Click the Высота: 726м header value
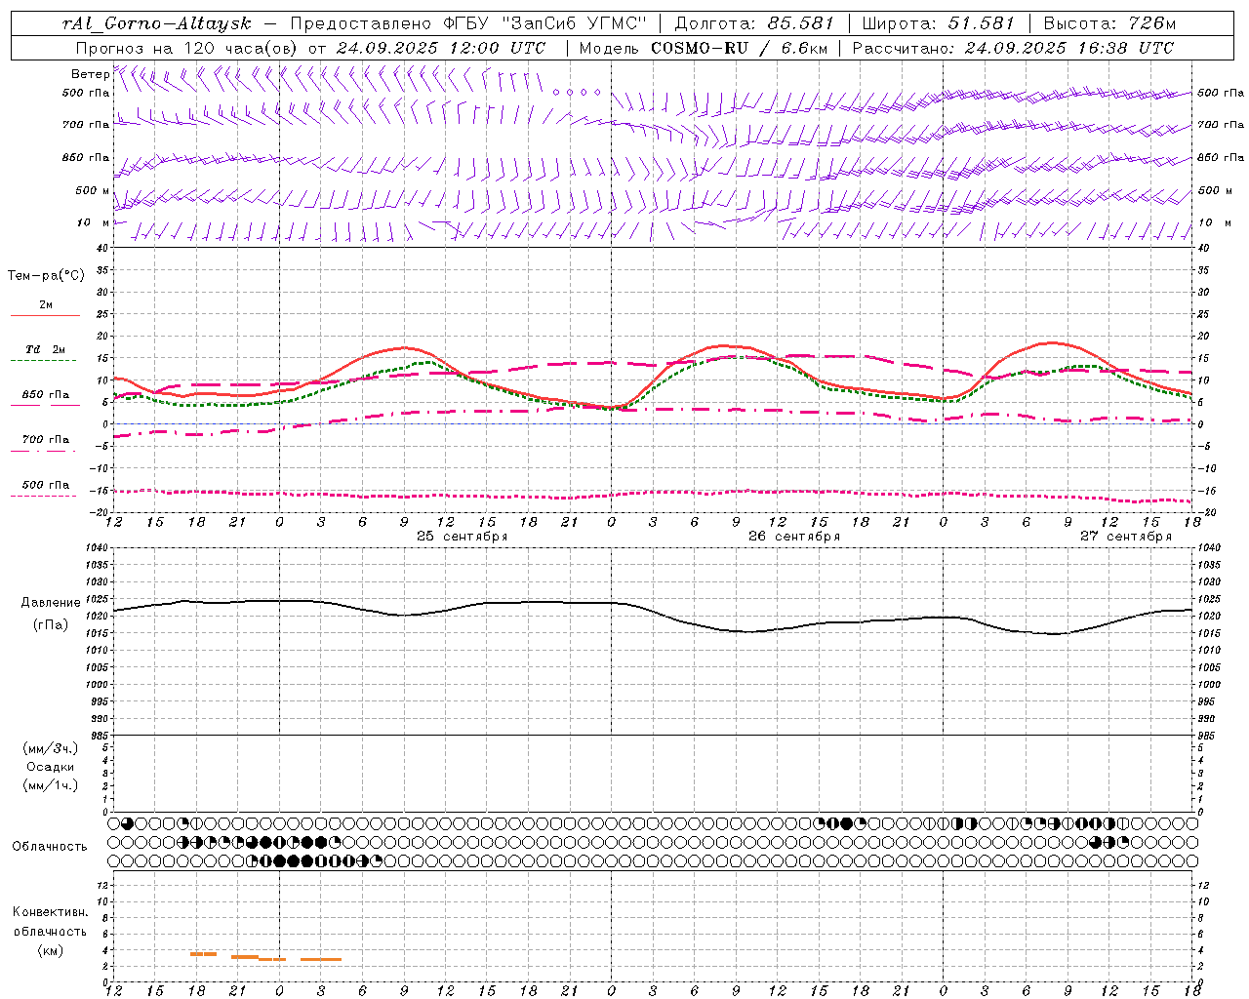This screenshot has height=999, width=1249. (x=1109, y=23)
